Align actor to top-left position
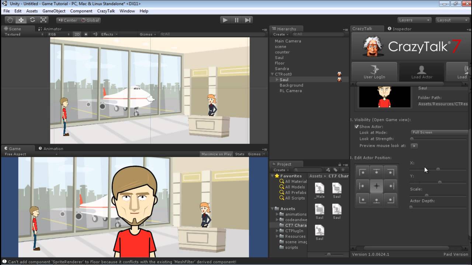Screen dimensions: 472x265 [x=363, y=172]
